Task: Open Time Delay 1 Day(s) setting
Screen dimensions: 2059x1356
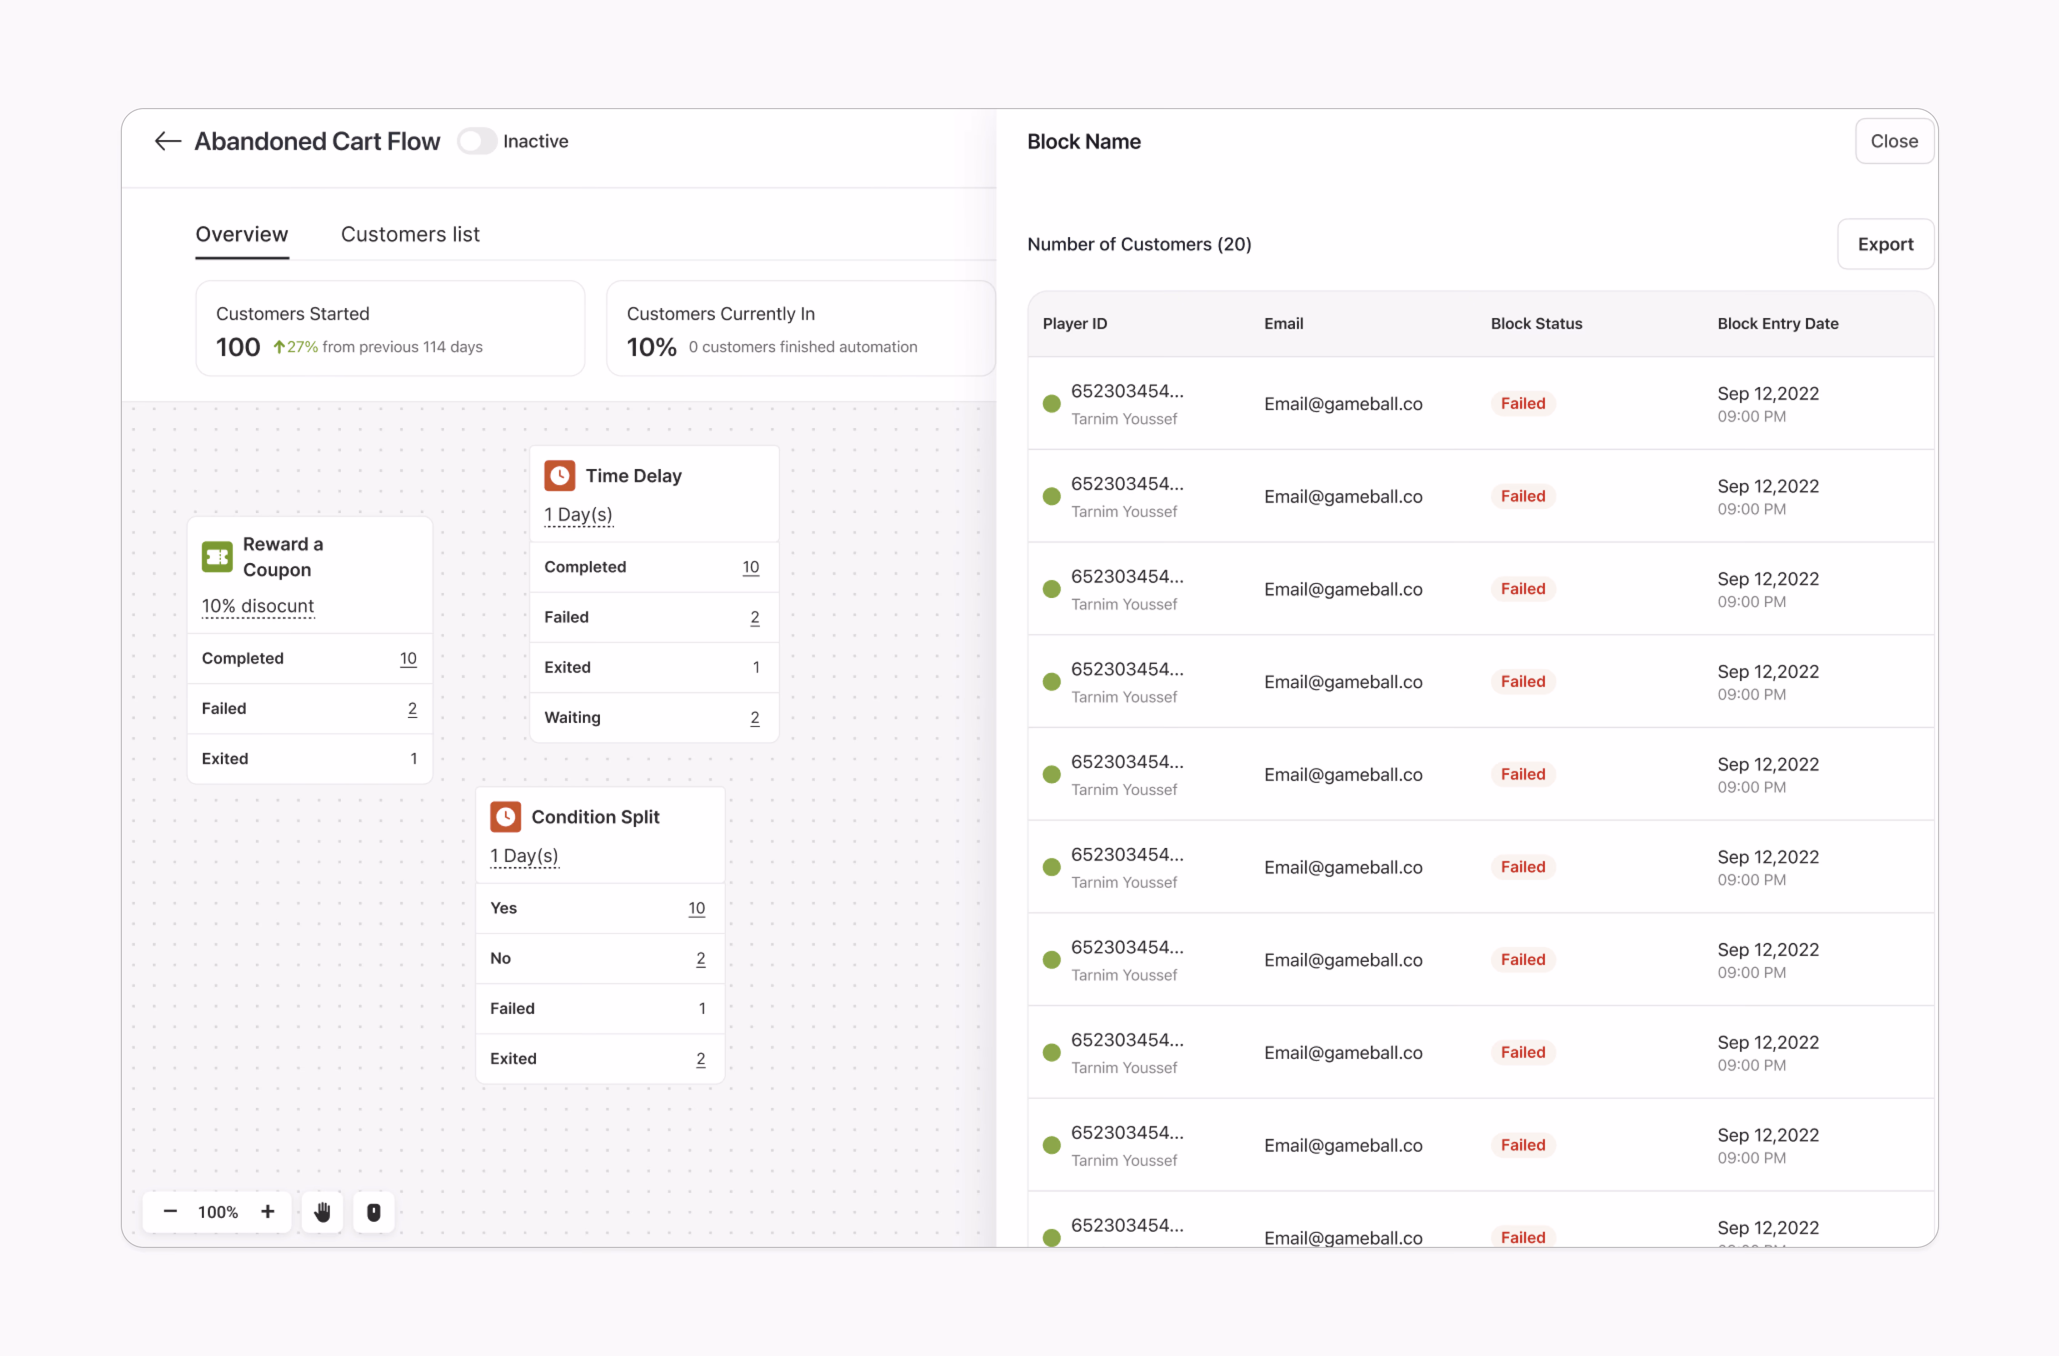Action: pyautogui.click(x=578, y=515)
